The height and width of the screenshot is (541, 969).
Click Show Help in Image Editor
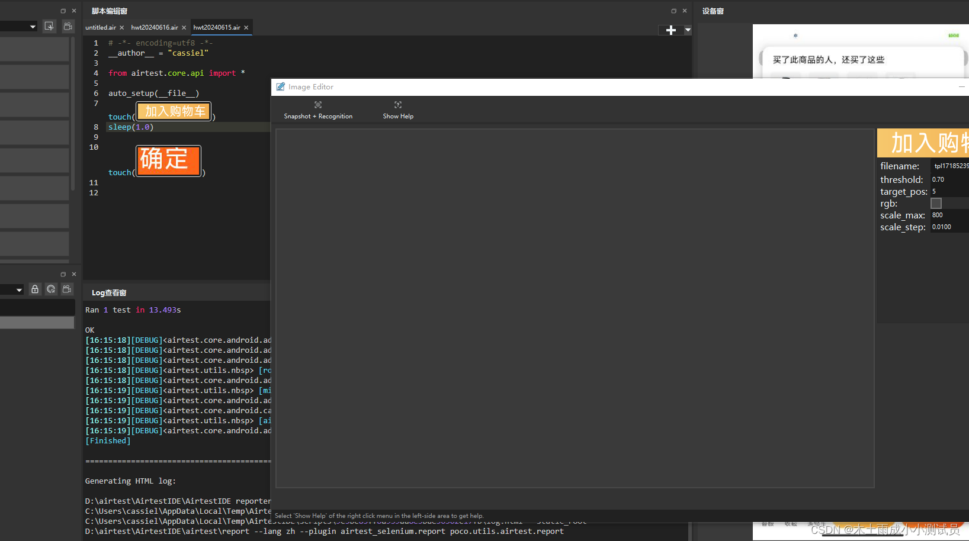tap(398, 110)
